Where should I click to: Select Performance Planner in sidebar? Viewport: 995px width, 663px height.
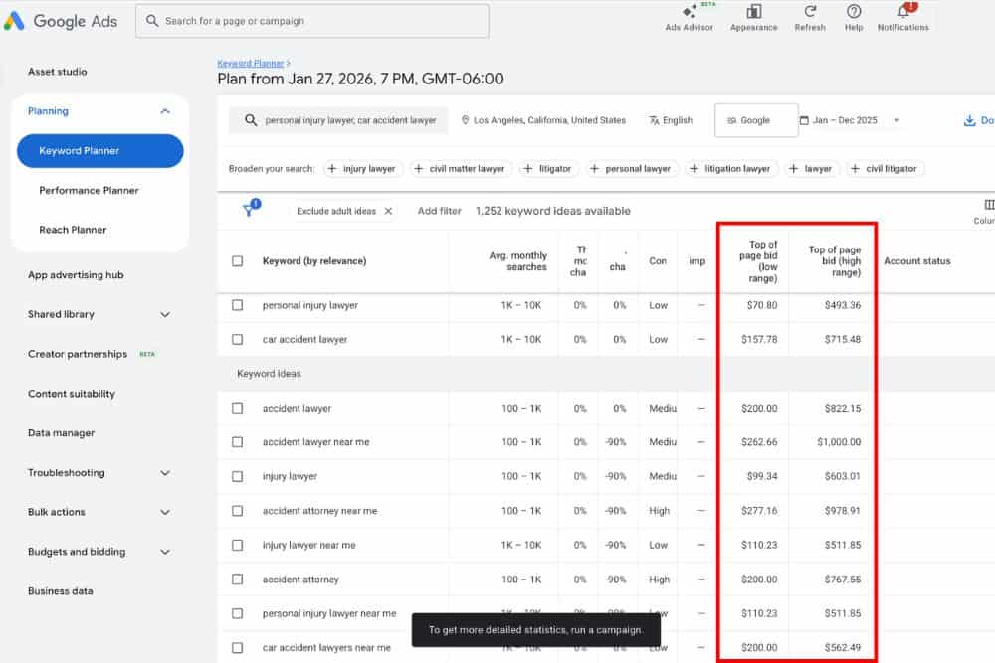(89, 190)
